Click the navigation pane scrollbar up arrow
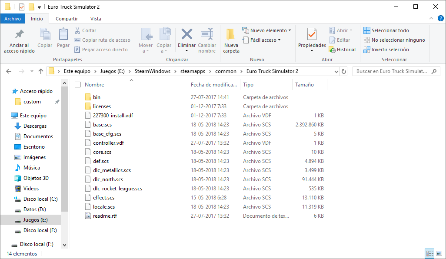This screenshot has width=446, height=259. coord(65,83)
